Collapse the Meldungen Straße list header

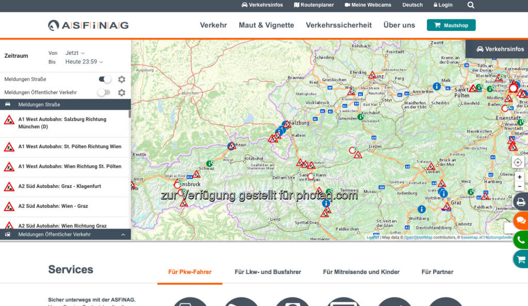65,104
